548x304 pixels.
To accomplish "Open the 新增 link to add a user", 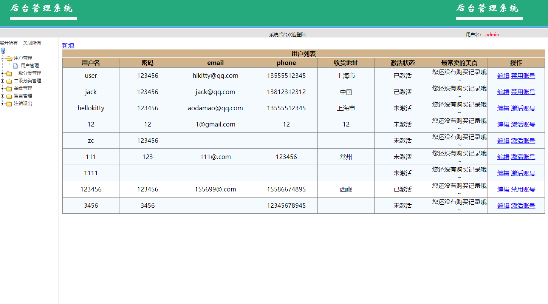I will (68, 45).
